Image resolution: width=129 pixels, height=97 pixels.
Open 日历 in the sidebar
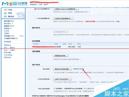pos(6,50)
